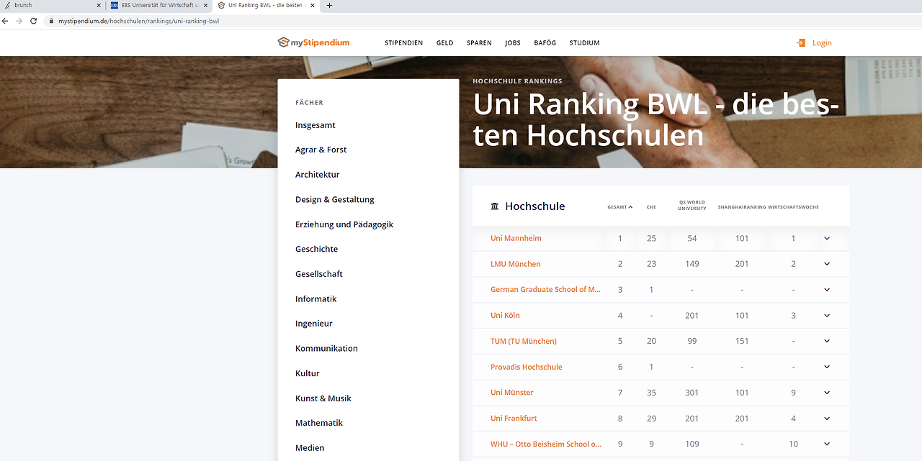Open the Uni Frankfurt link
Viewport: 922px width, 461px height.
514,419
